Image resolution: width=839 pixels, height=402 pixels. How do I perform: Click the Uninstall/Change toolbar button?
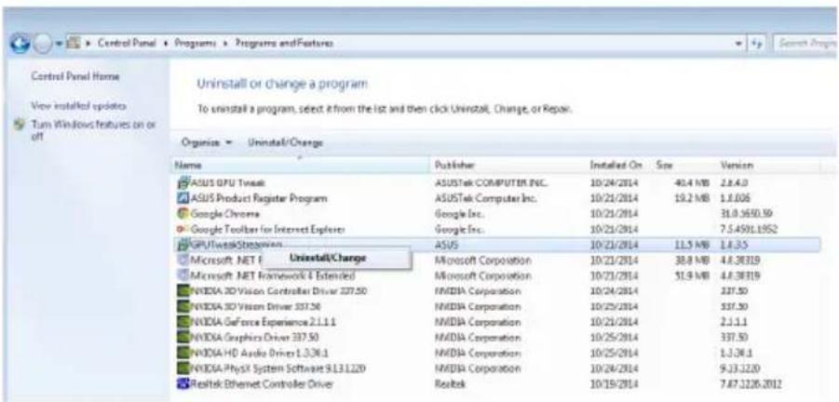click(x=285, y=142)
